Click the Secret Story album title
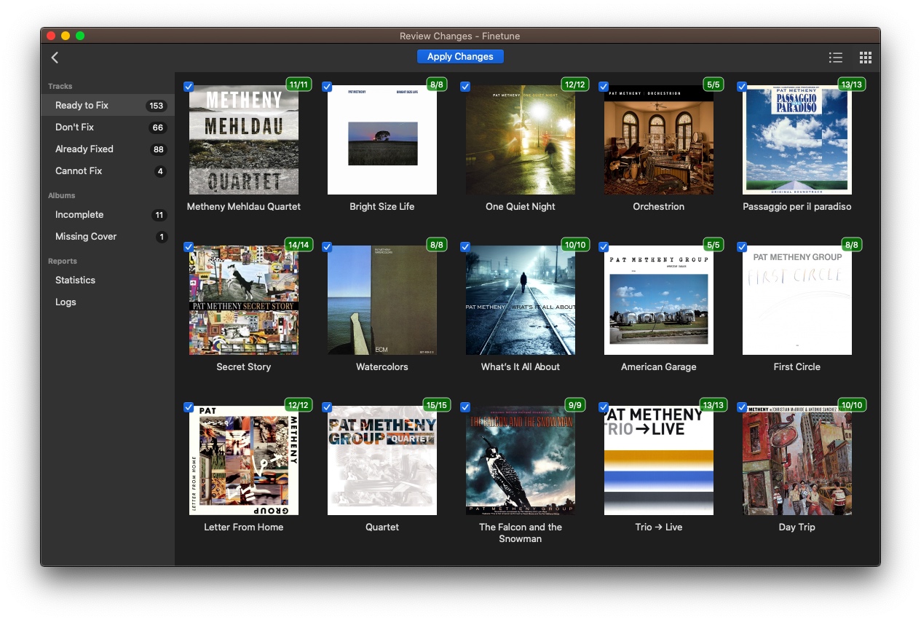 pos(244,366)
